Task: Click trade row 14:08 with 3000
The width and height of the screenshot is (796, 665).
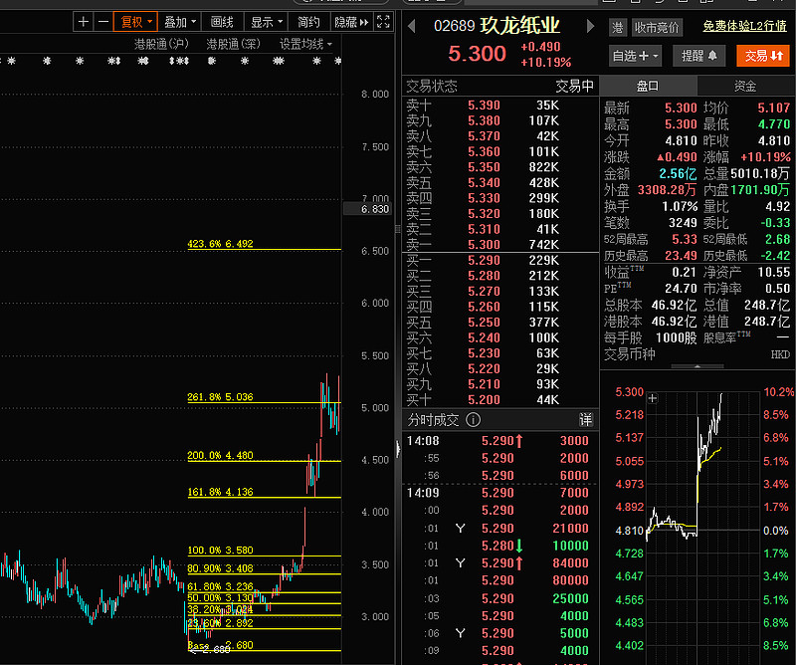Action: [x=500, y=440]
